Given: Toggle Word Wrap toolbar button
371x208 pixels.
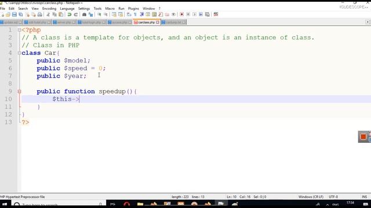Looking at the screenshot, I should coord(129,14).
